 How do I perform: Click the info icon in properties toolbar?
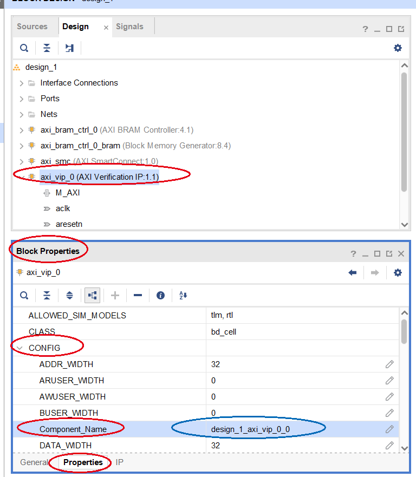click(160, 295)
